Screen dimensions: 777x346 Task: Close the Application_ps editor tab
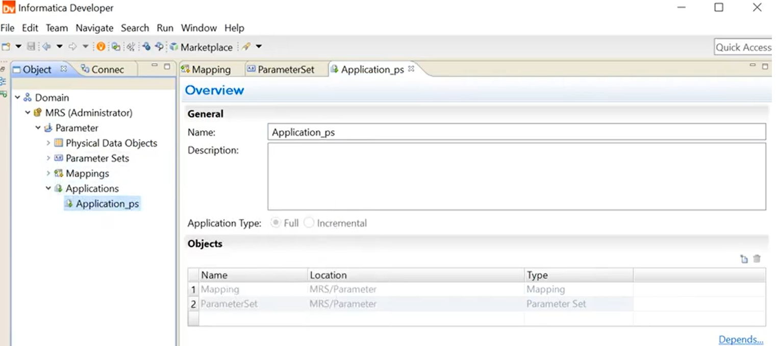[411, 68]
